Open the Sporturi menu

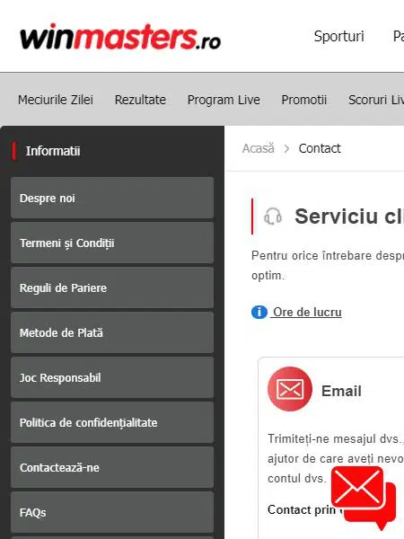point(339,37)
